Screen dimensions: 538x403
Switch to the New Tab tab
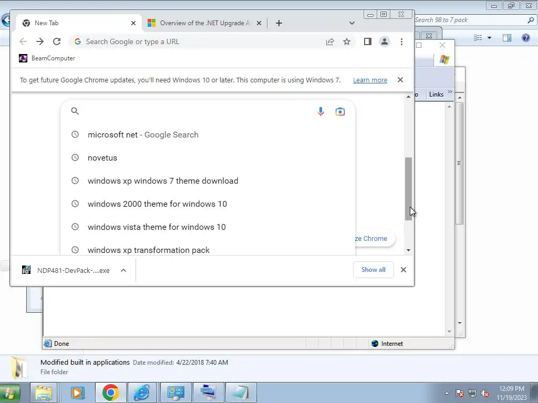click(79, 23)
